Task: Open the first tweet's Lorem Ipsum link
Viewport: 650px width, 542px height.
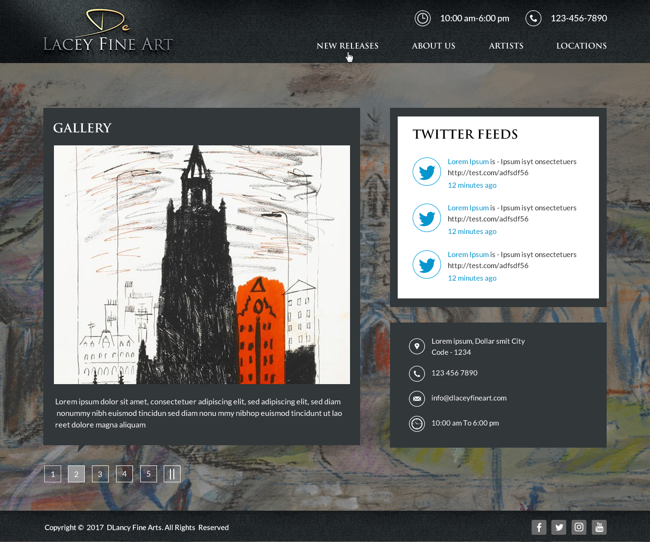Action: 468,162
